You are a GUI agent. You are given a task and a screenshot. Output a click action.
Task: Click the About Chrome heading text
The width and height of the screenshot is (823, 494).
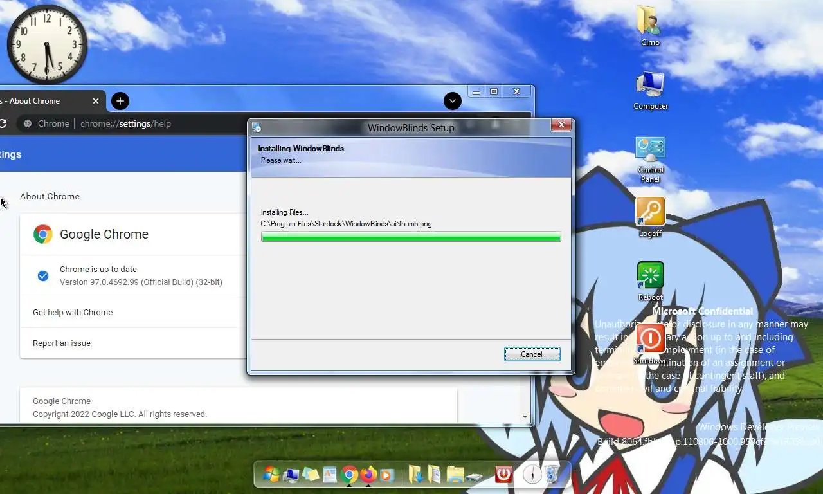[x=50, y=196]
